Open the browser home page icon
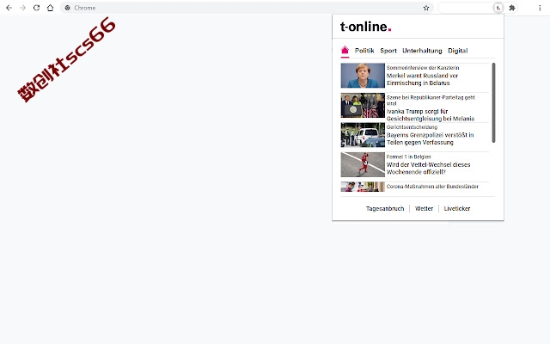 [x=50, y=8]
